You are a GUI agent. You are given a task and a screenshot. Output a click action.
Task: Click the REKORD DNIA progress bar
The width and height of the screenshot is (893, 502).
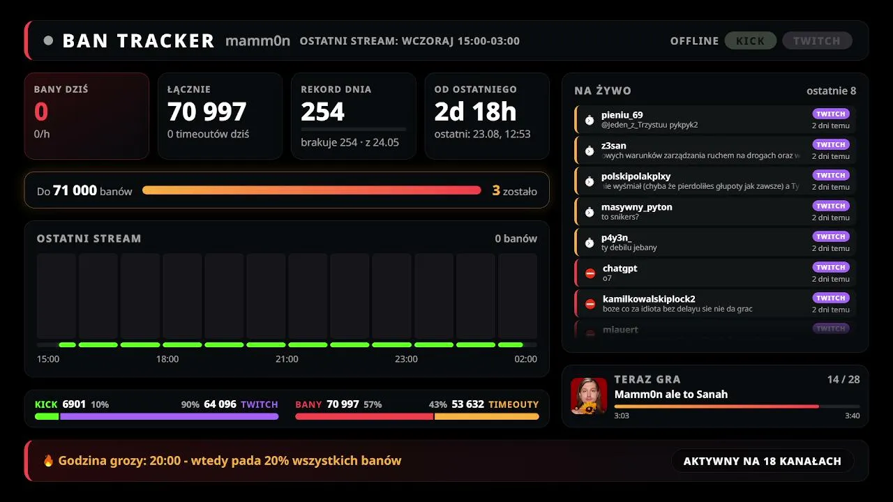[354, 129]
